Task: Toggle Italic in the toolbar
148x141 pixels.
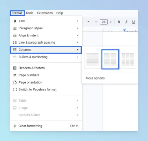Action: pyautogui.click(x=126, y=22)
